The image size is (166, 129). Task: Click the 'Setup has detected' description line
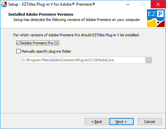(x=77, y=20)
